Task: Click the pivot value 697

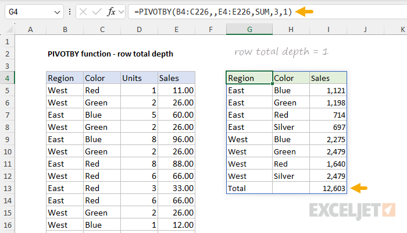Action: coord(328,127)
